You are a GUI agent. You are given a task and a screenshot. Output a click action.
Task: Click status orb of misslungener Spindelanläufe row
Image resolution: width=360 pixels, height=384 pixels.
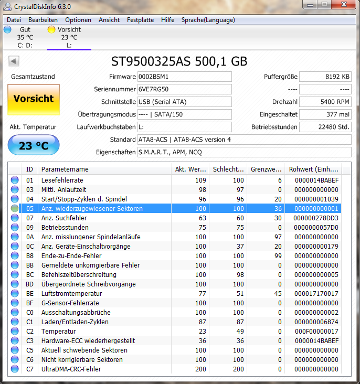click(x=15, y=237)
